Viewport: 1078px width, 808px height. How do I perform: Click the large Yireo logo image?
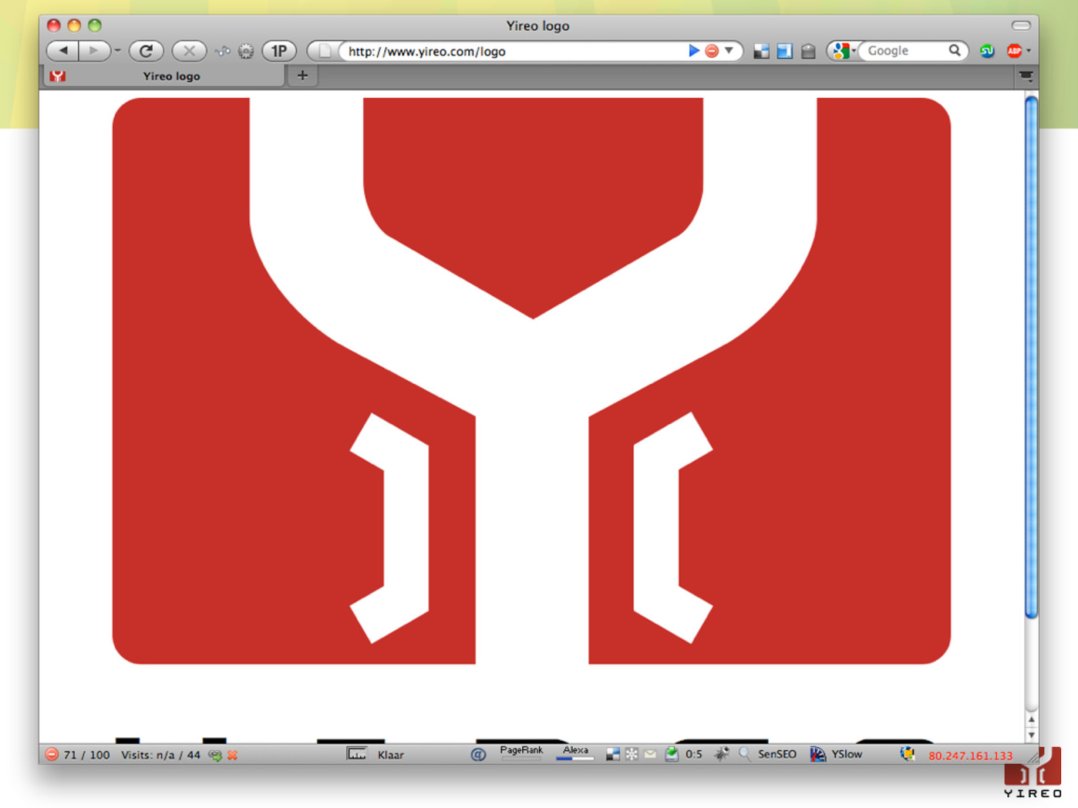(532, 381)
